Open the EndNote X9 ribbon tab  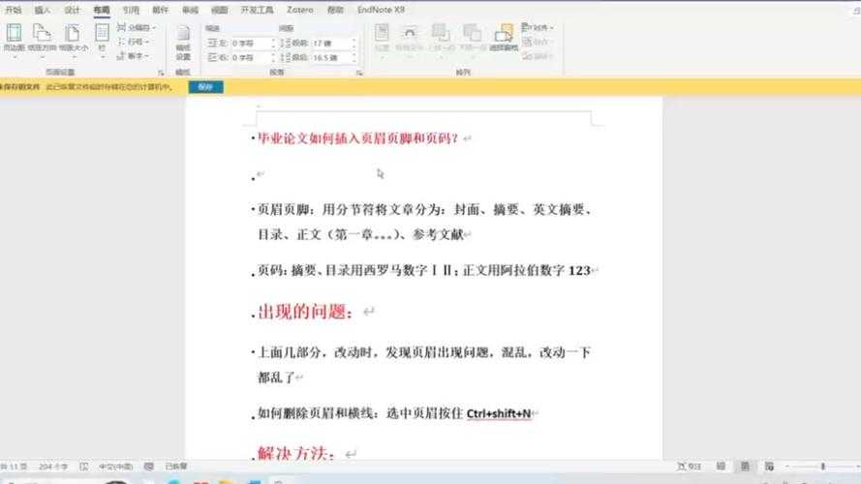pos(381,10)
